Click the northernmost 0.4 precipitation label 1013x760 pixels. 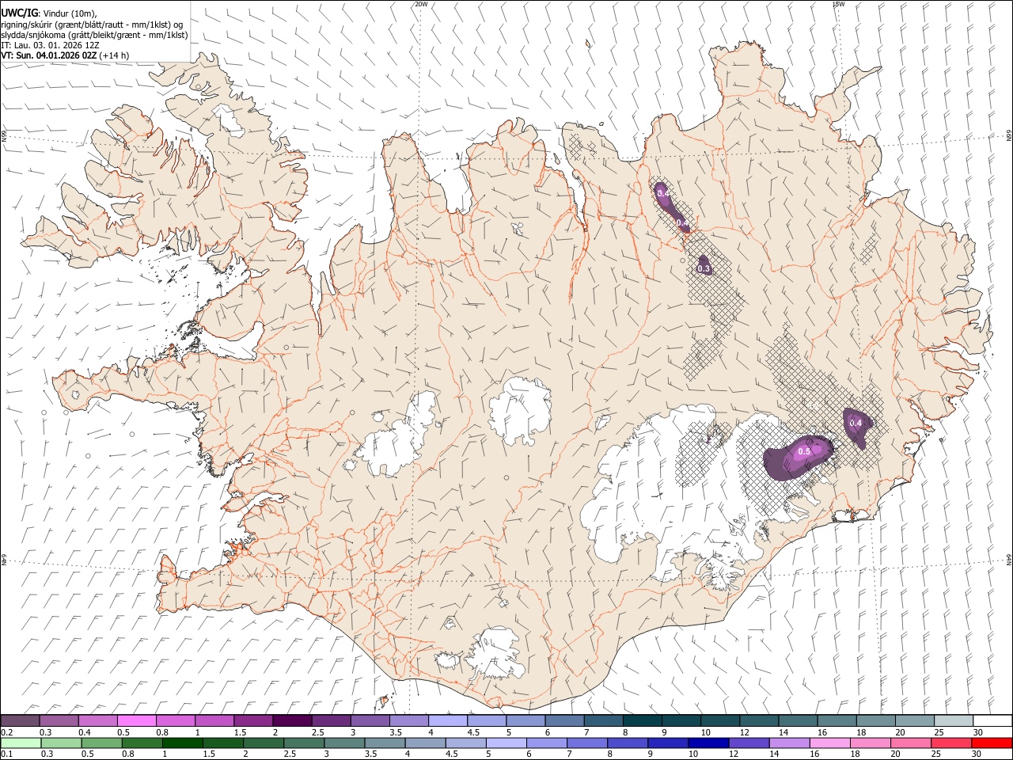coord(663,193)
